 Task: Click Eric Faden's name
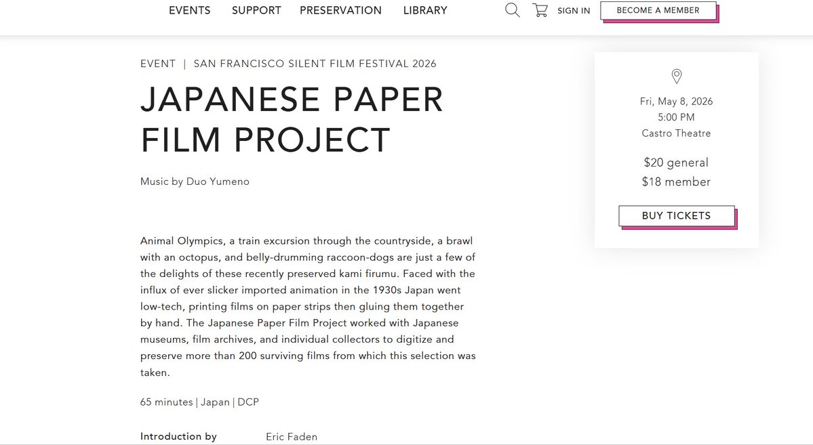[291, 436]
